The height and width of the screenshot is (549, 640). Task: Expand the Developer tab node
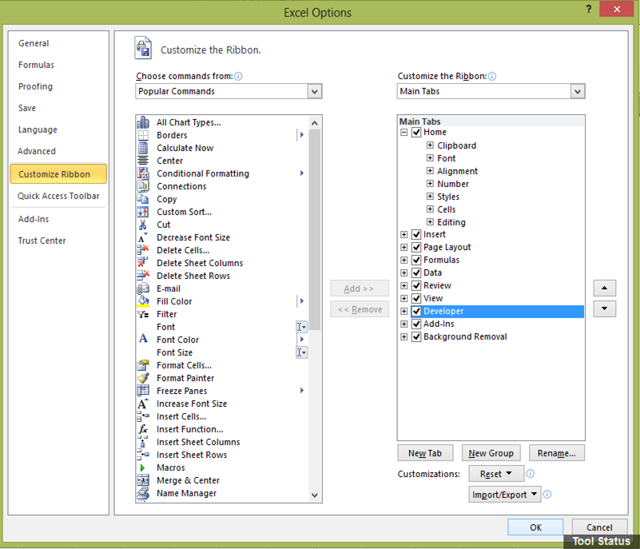[403, 311]
